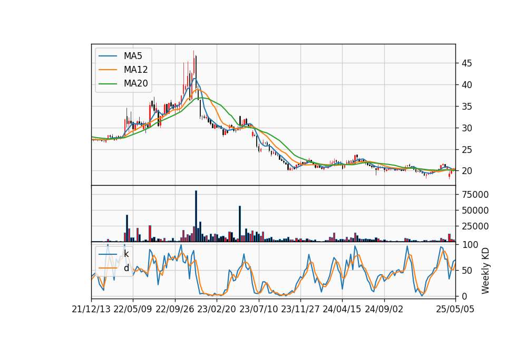Viewport: 506px width, 364px height.
Task: Click the 25000 volume axis label
Action: 475,226
